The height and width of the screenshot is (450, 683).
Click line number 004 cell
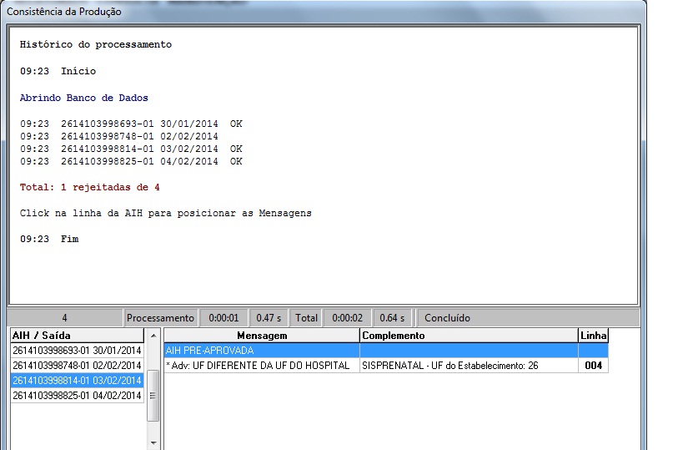[593, 366]
